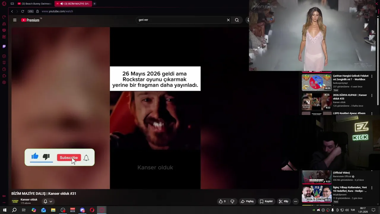Image resolution: width=380 pixels, height=214 pixels.
Task: Click the picture-in-picture runway video popup
Action: [312, 36]
